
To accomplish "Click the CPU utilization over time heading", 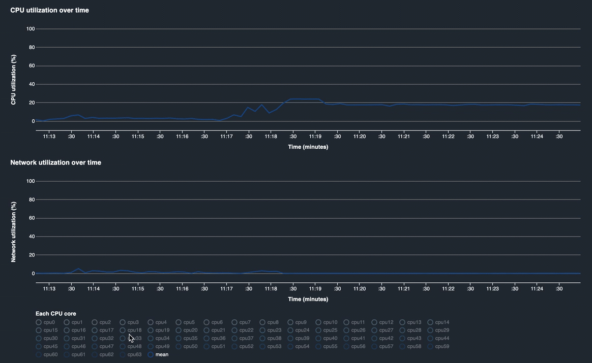I will pyautogui.click(x=49, y=10).
